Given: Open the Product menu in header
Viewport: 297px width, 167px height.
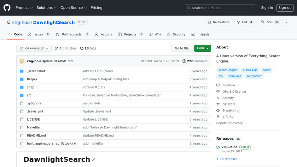Looking at the screenshot, I should click(24, 8).
